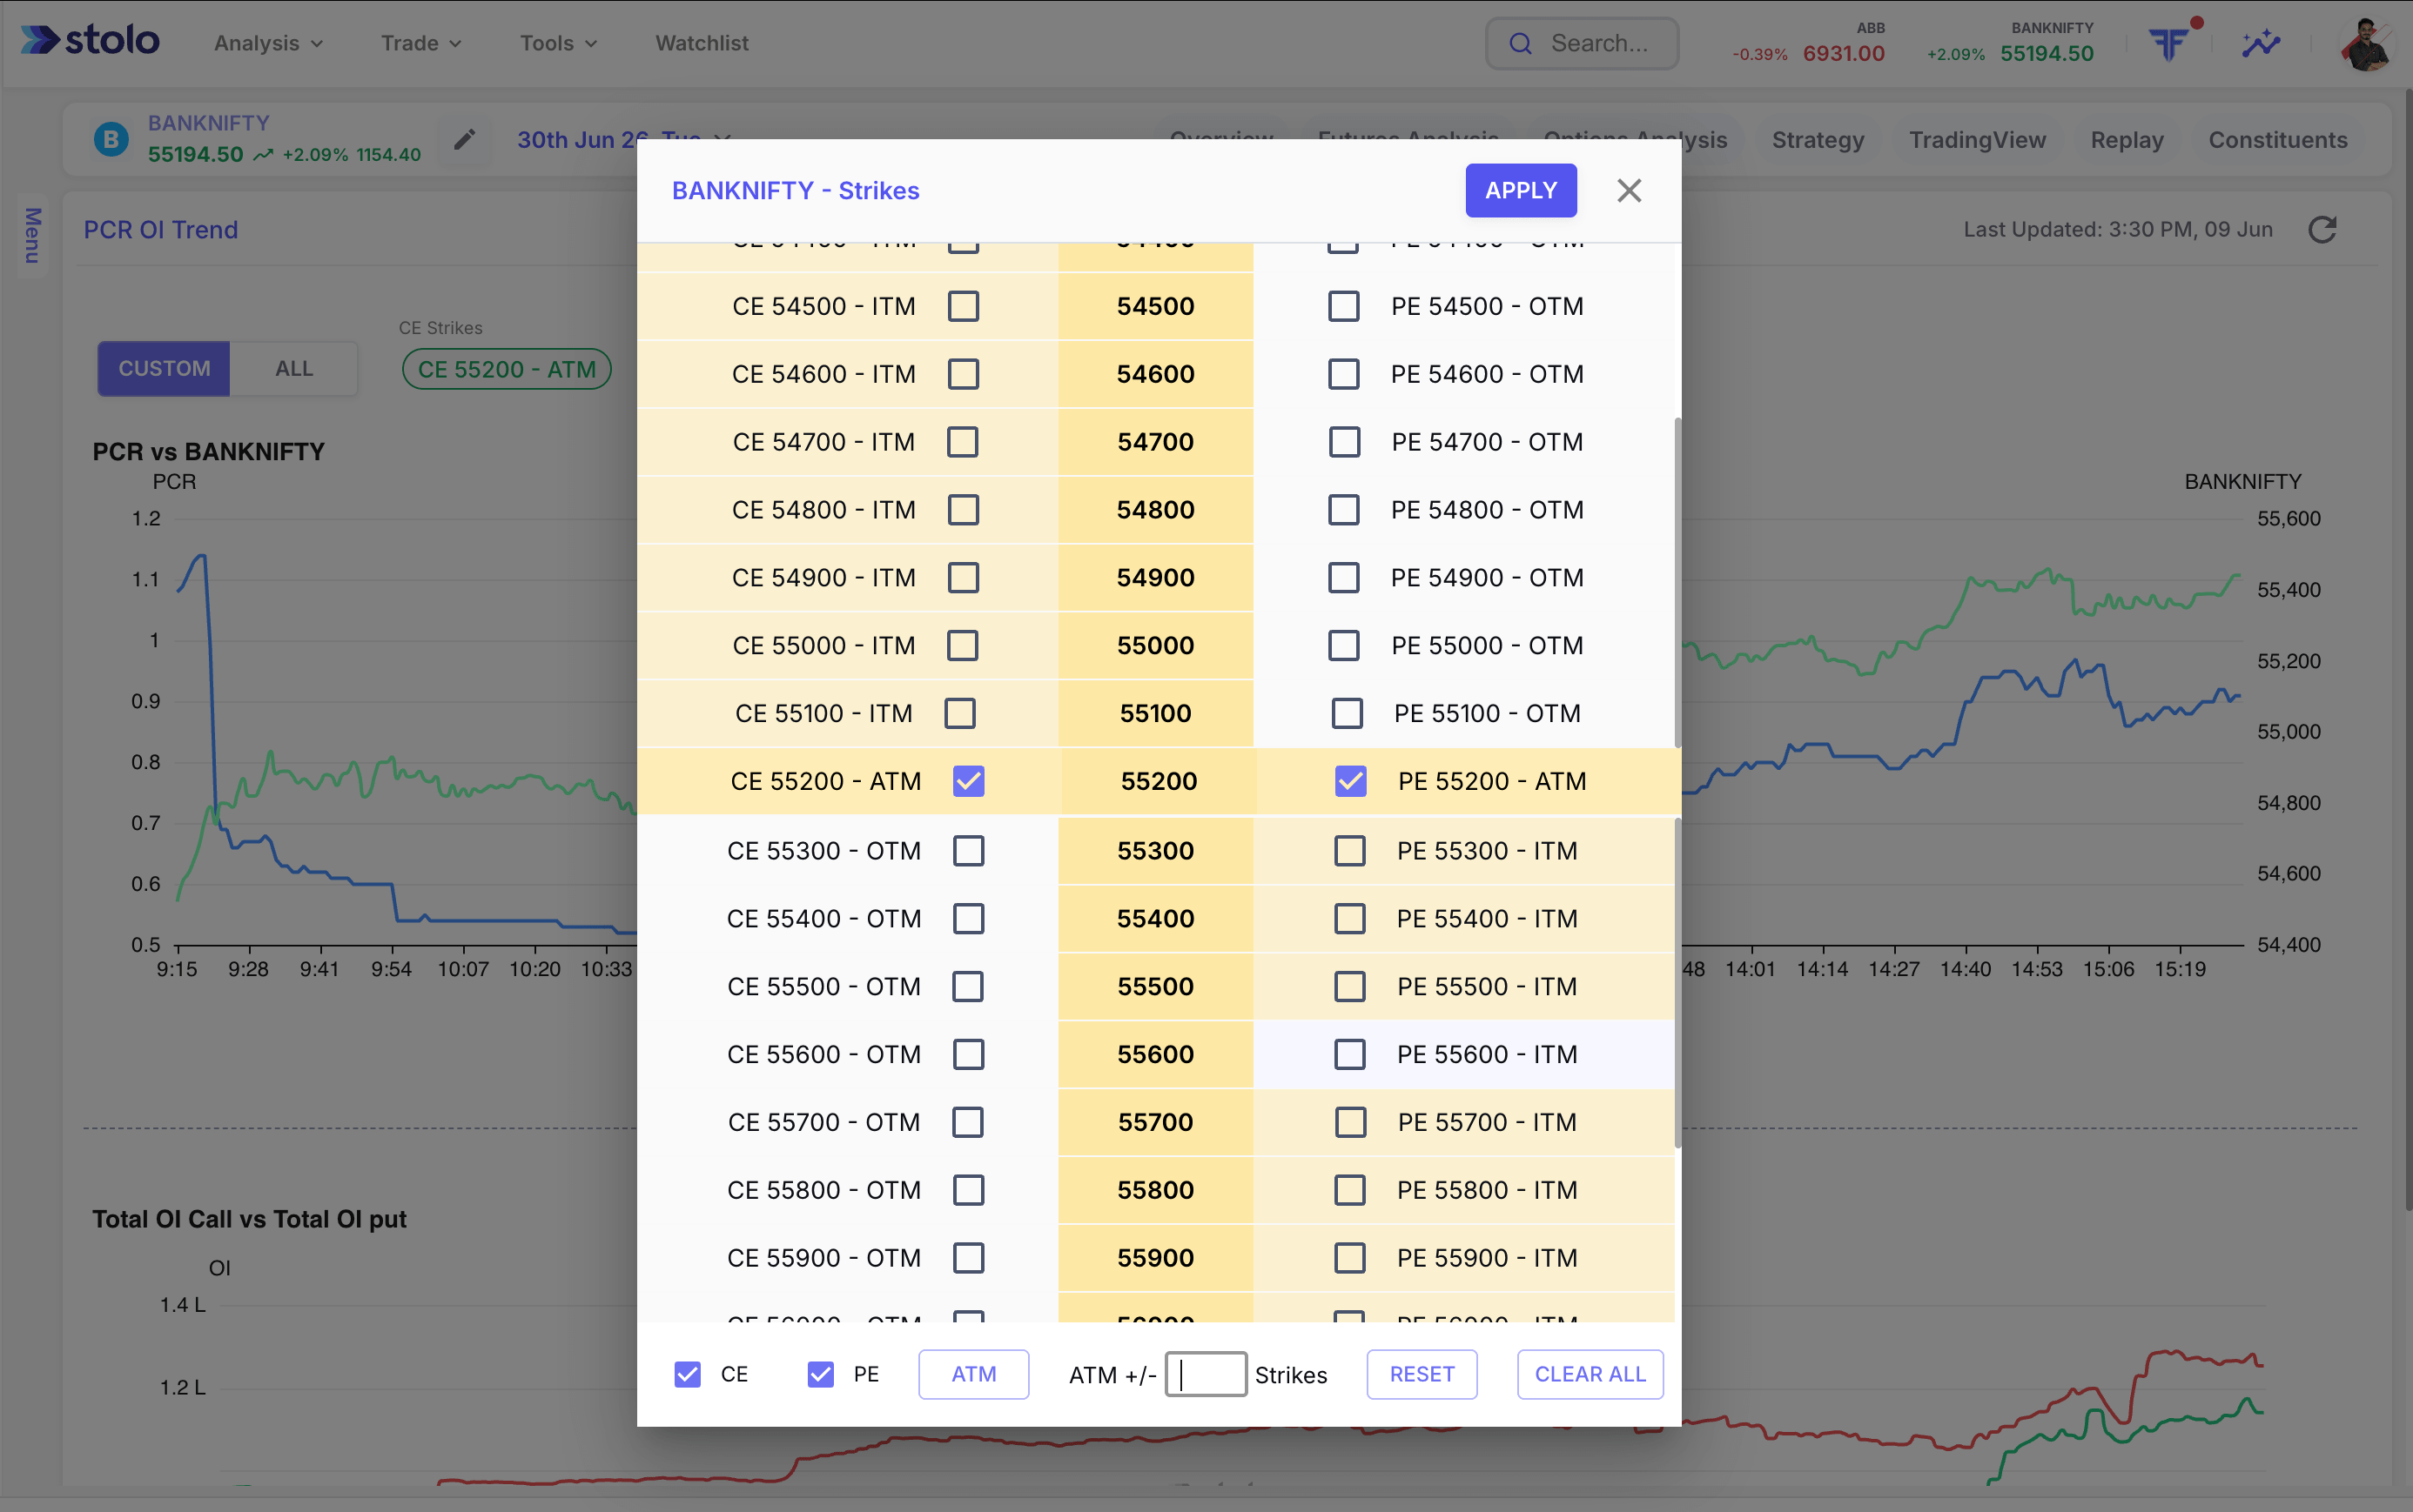This screenshot has width=2413, height=1512.
Task: Expand the Analysis dropdown menu
Action: [x=267, y=43]
